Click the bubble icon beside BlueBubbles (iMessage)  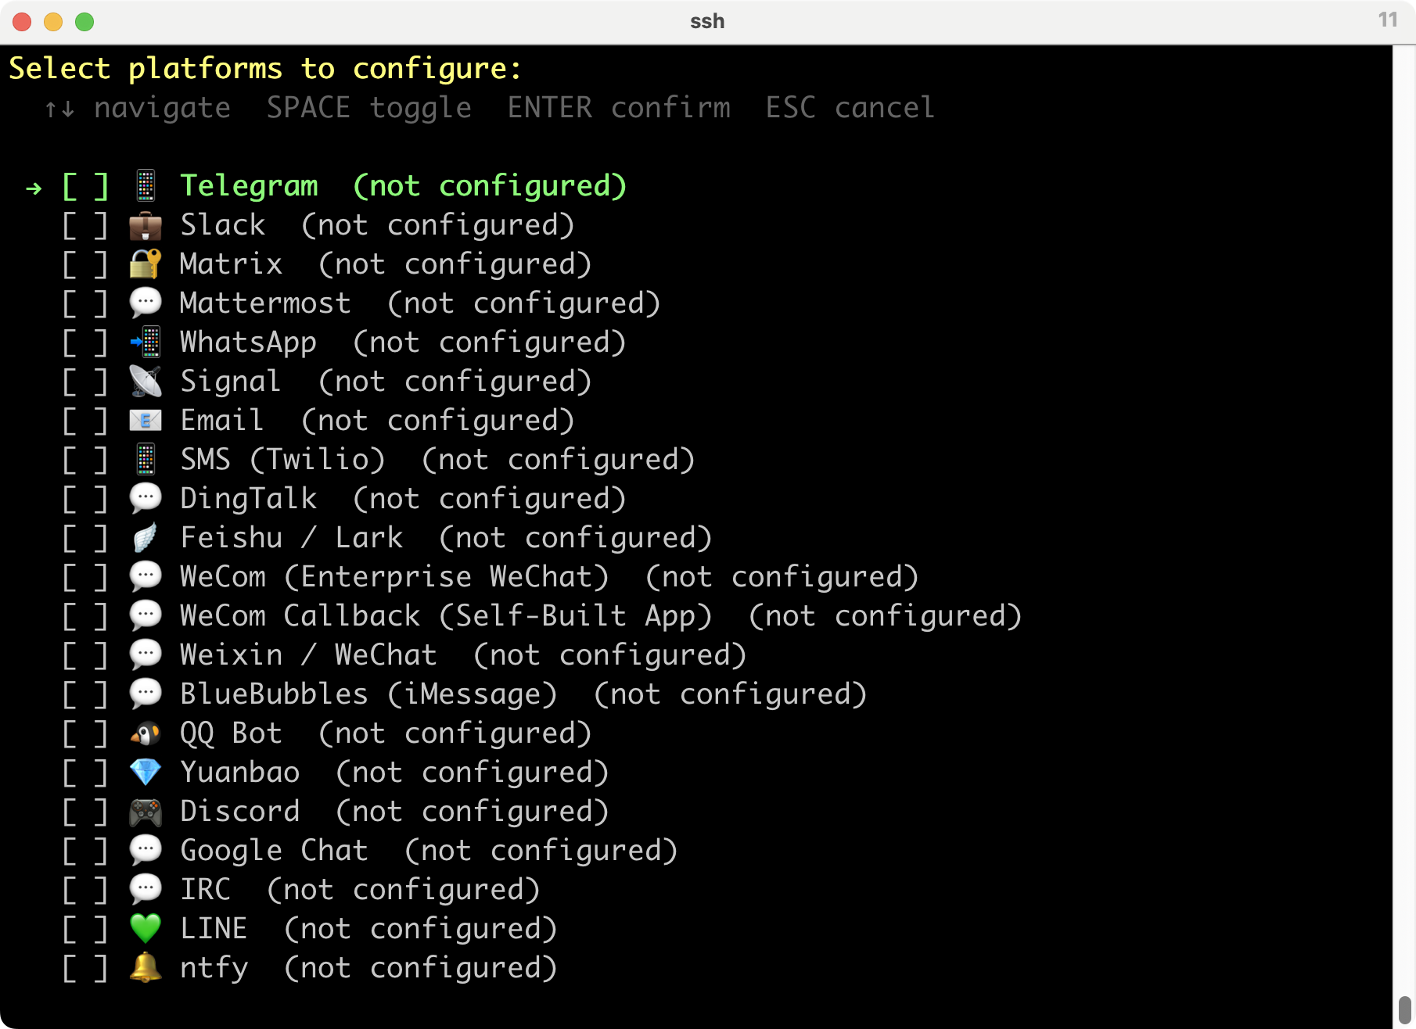point(146,694)
